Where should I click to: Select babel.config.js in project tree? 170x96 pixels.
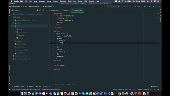click(x=22, y=44)
